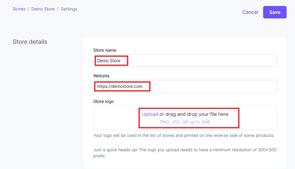This screenshot has height=169, width=295.
Task: Click the Store logo section label
Action: [x=103, y=101]
